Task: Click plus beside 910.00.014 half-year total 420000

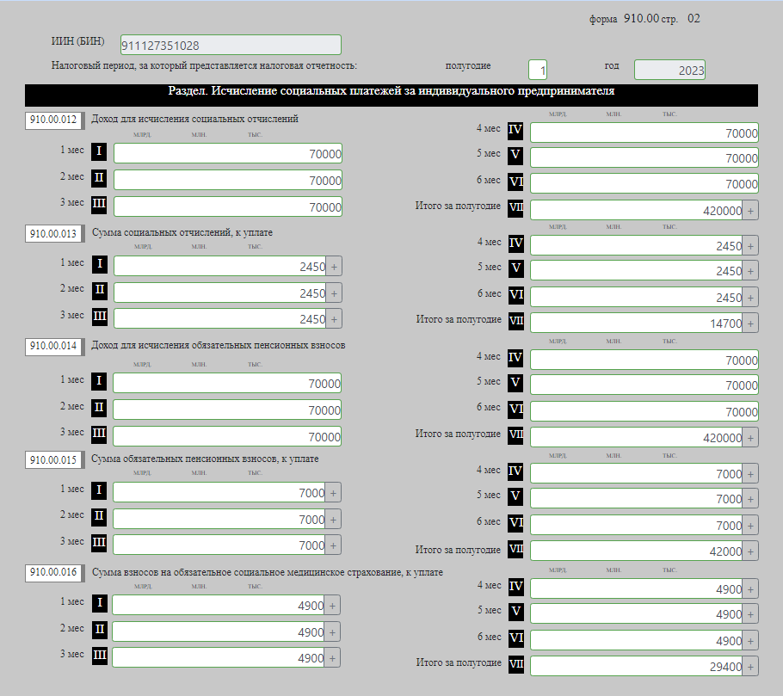Action: click(x=750, y=438)
